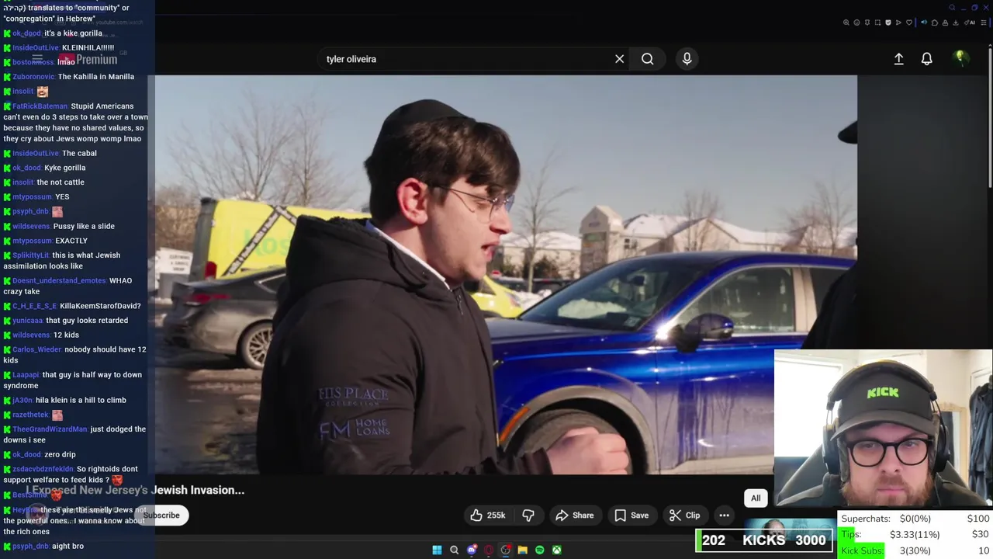The height and width of the screenshot is (559, 993).
Task: Click chat username 'Zuboronovic'
Action: tap(33, 77)
